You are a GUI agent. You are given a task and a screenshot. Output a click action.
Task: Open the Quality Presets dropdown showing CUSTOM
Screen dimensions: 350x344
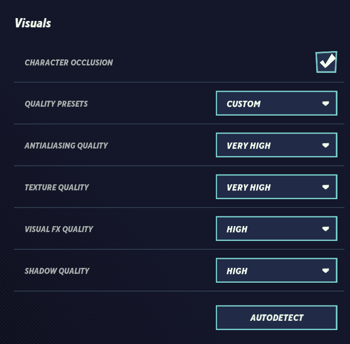(276, 104)
